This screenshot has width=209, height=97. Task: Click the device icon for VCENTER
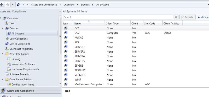[66, 75]
